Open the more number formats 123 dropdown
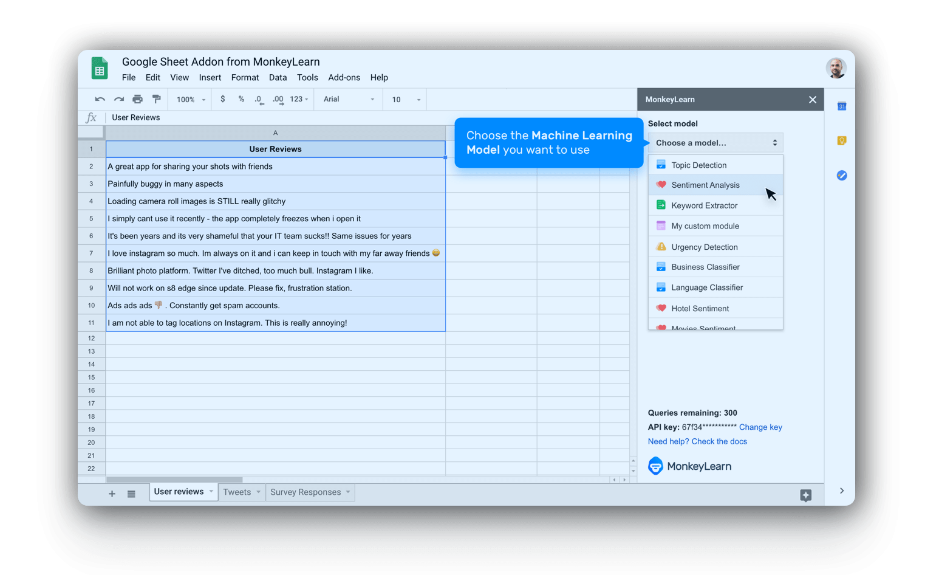 click(299, 99)
